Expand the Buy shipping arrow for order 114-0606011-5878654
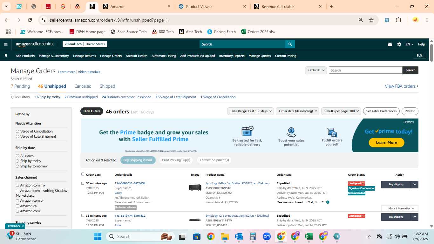The image size is (434, 244). click(x=415, y=184)
